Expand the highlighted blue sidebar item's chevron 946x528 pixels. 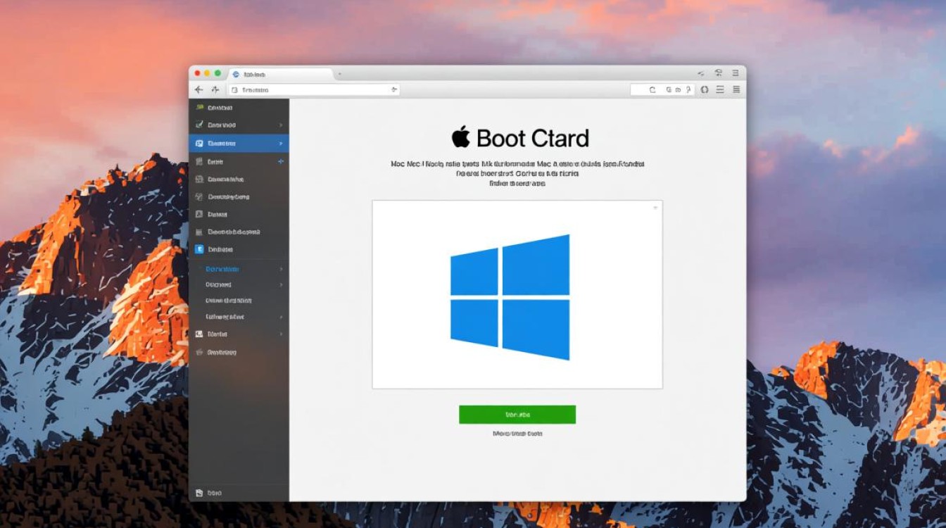pos(281,144)
